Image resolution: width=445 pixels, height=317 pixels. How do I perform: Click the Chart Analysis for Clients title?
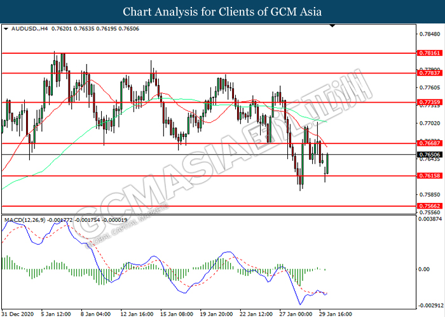point(222,12)
